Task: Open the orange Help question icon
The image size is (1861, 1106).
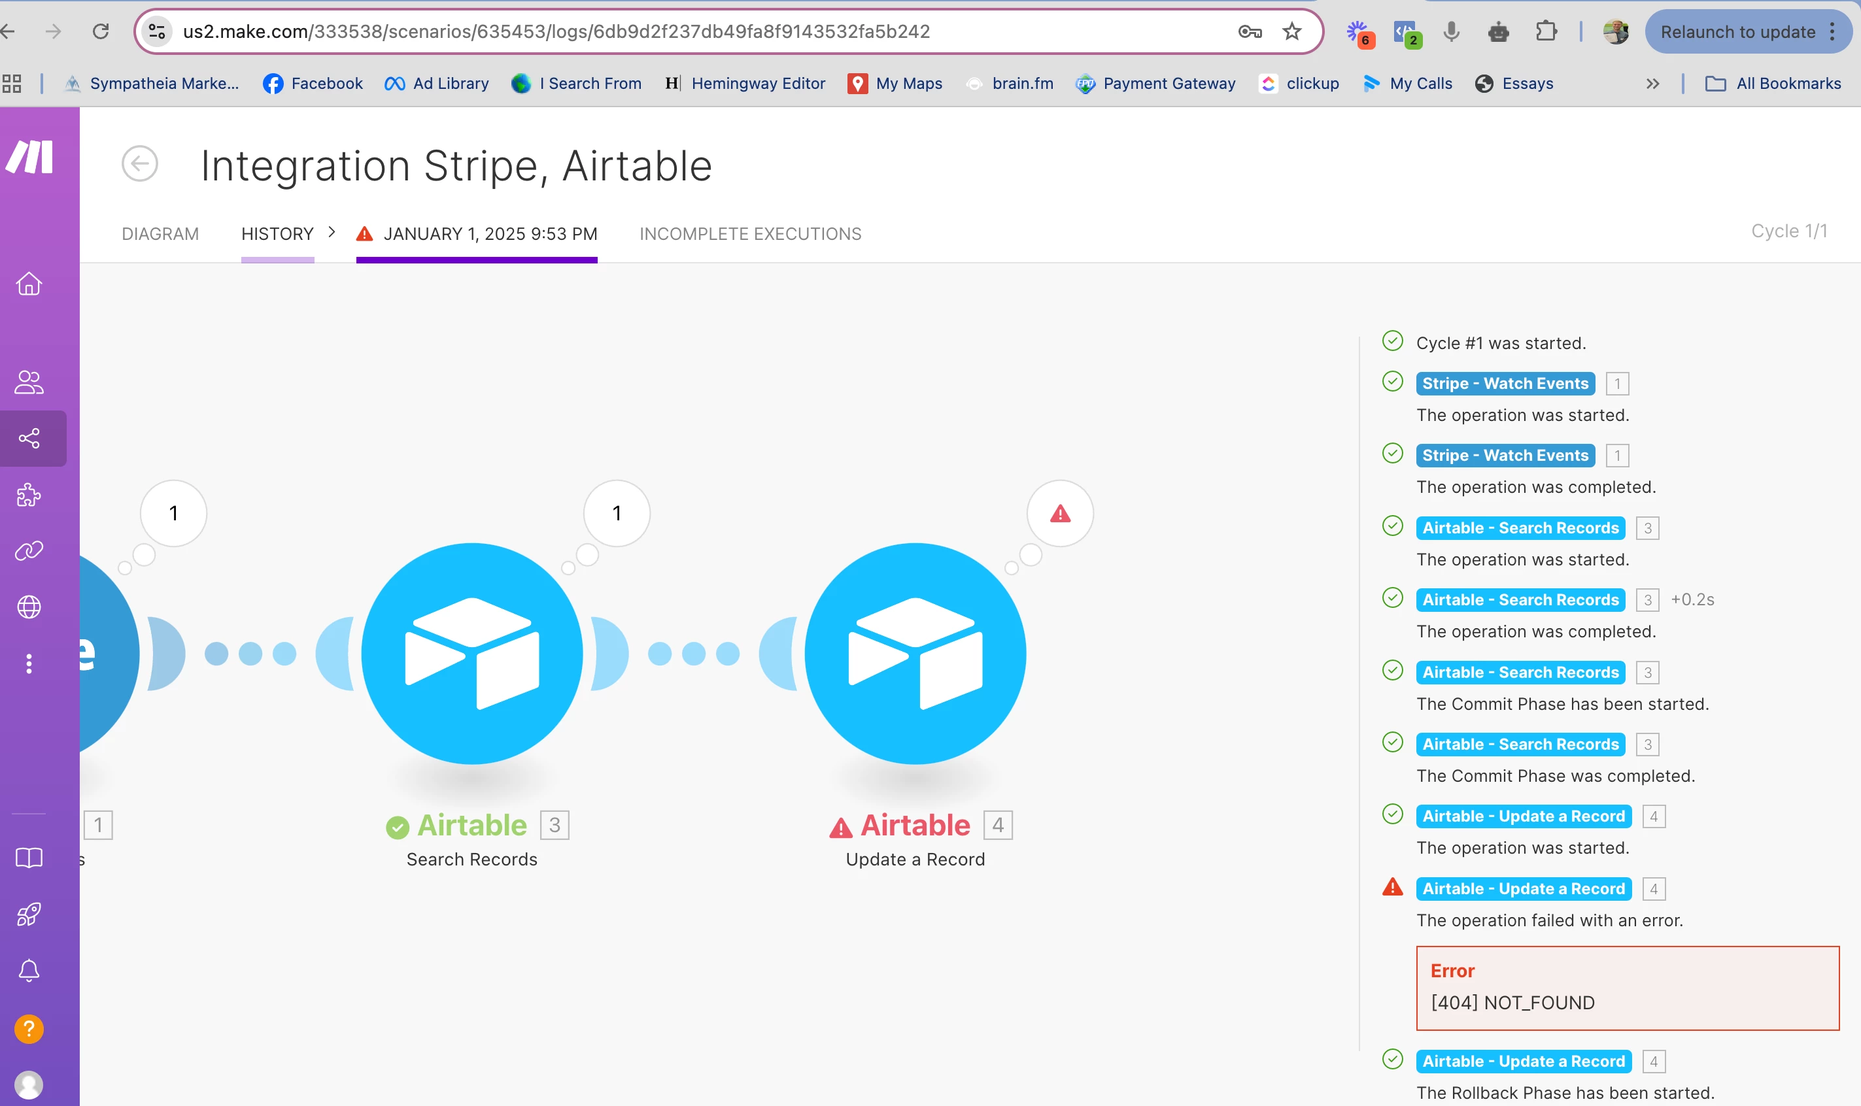Action: (x=29, y=1030)
